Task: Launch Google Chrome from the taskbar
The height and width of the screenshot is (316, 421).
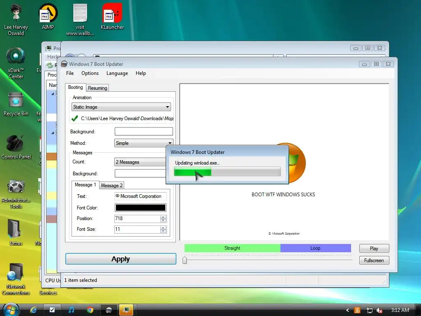Action: (90, 310)
